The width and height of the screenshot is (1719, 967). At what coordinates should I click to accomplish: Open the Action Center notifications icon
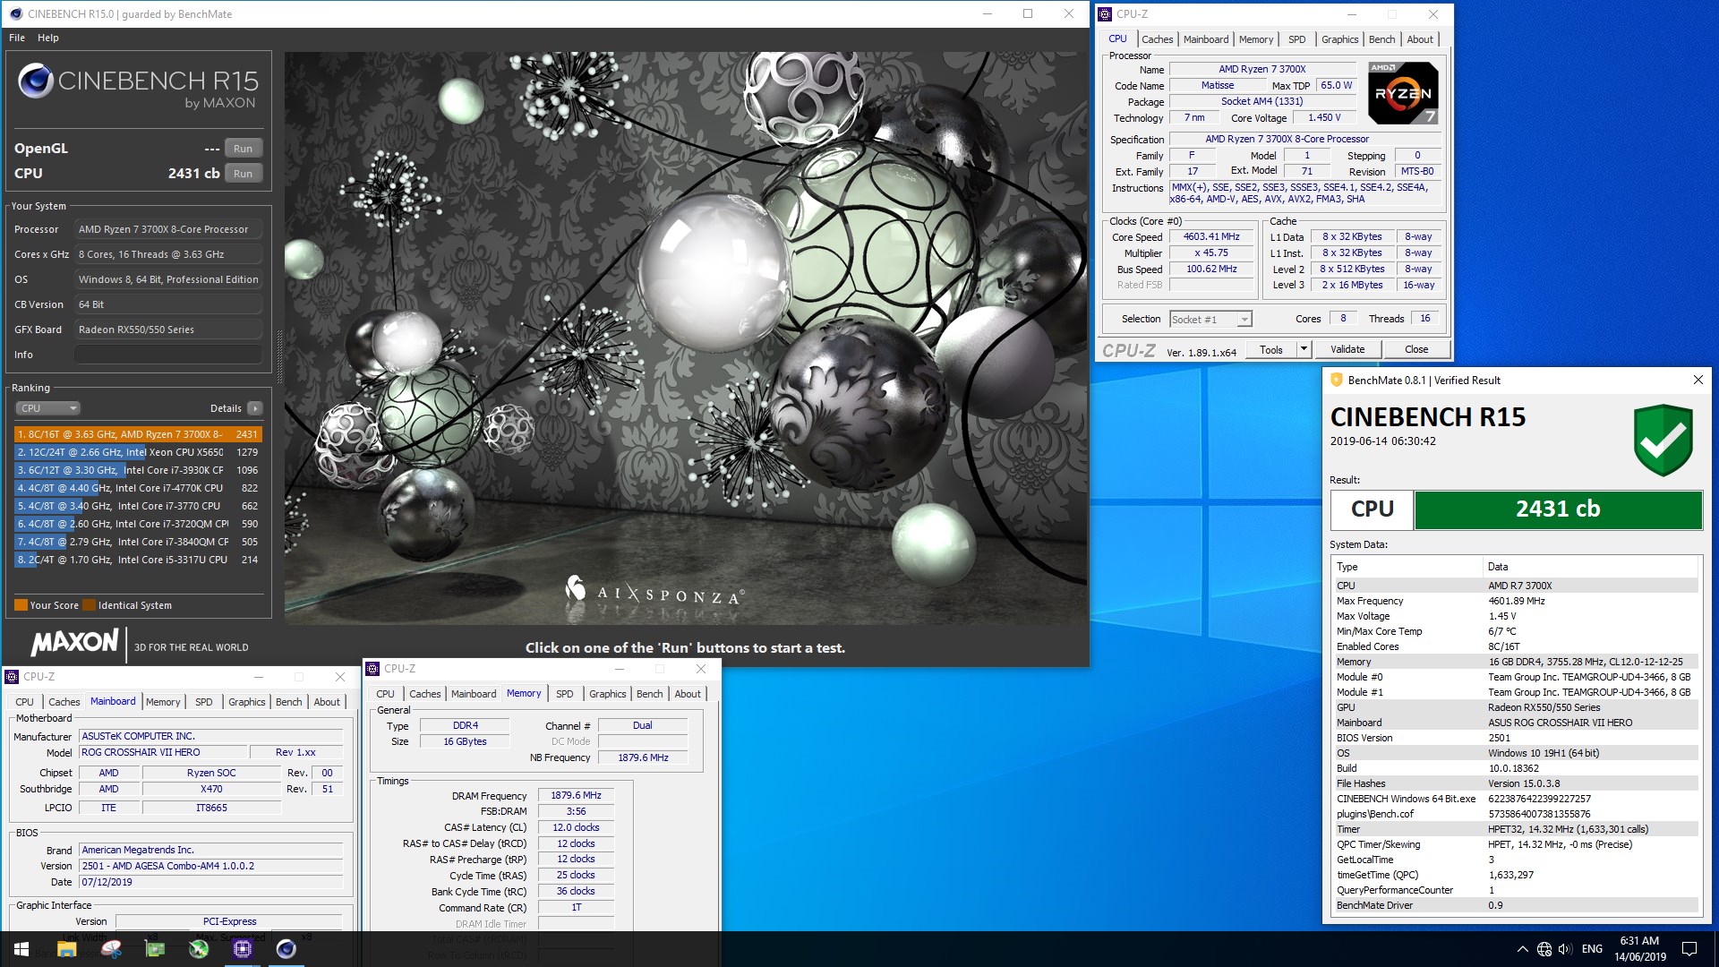(1689, 949)
